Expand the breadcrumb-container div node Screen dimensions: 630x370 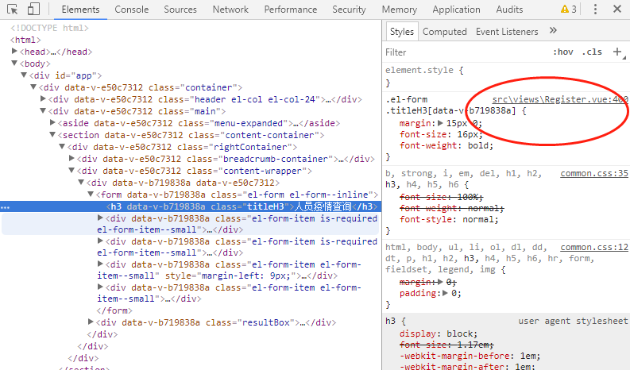72,158
